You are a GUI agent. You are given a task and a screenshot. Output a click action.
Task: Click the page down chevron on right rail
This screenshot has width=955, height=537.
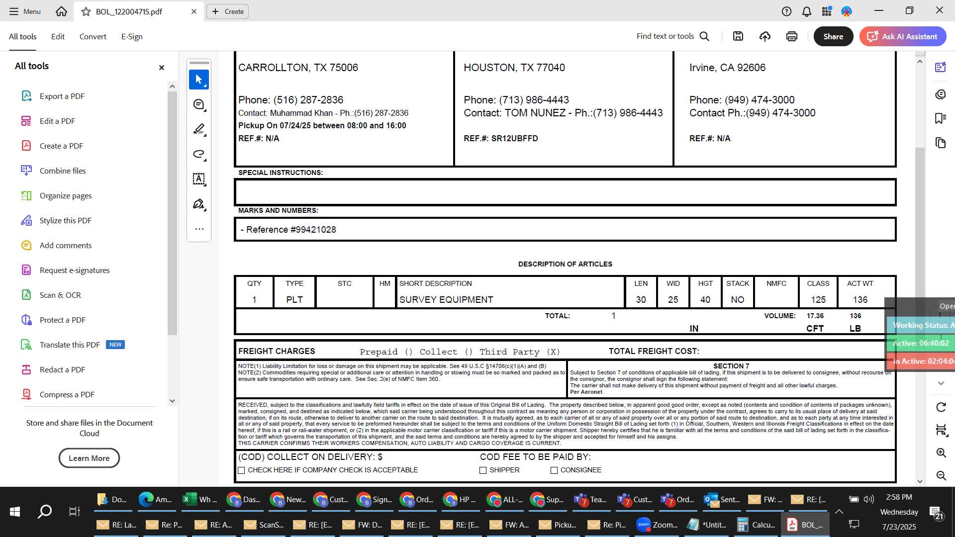pos(941,383)
